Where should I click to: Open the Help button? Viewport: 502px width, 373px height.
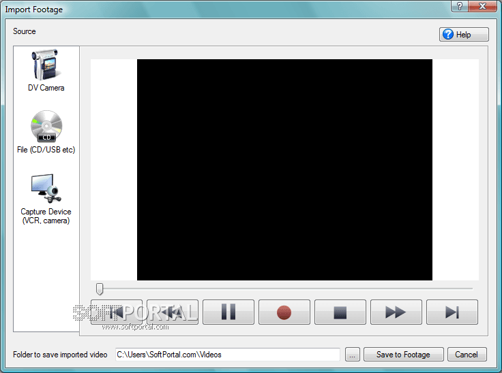click(464, 34)
